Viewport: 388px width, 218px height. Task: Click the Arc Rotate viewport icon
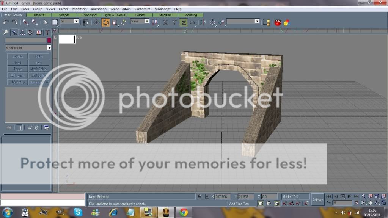tap(377, 203)
